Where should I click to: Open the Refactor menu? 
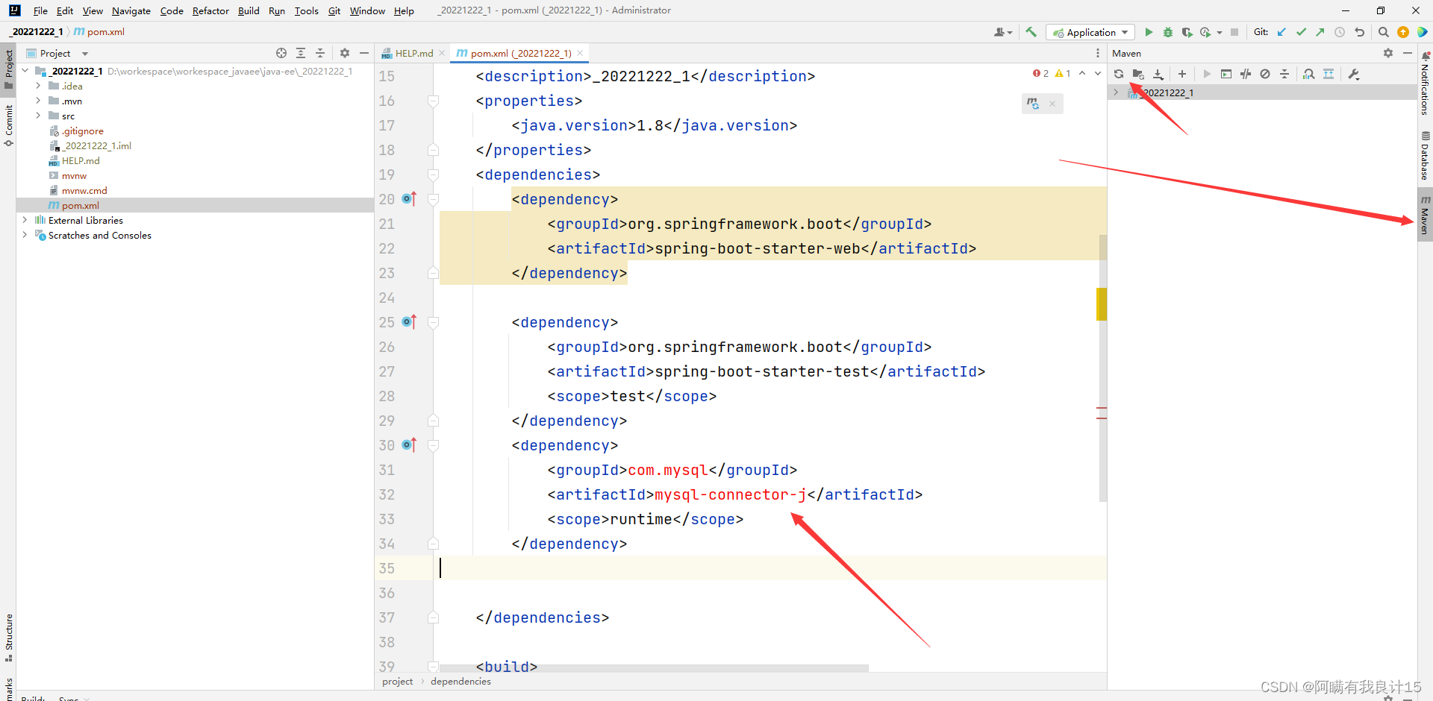(210, 10)
